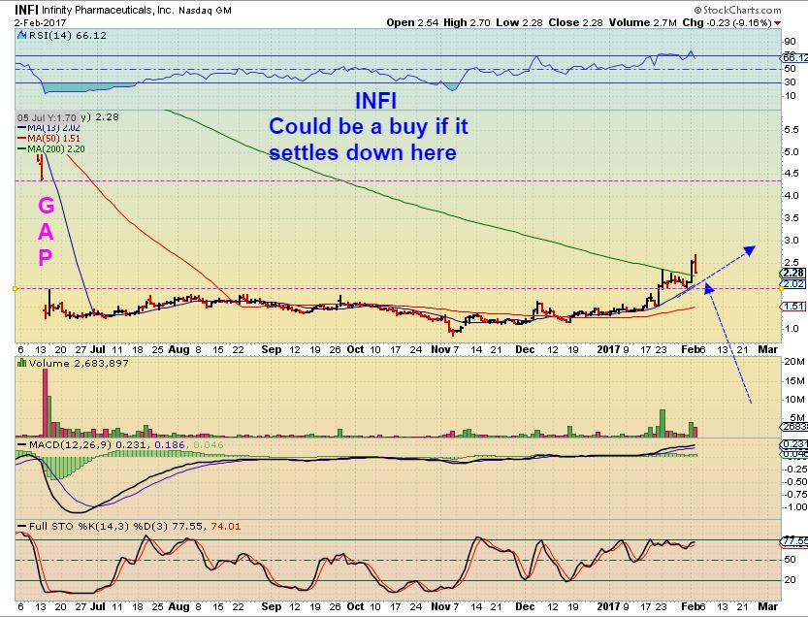Click Dec on the bottom stochastic date axis
This screenshot has height=617, width=808.
coord(525,606)
